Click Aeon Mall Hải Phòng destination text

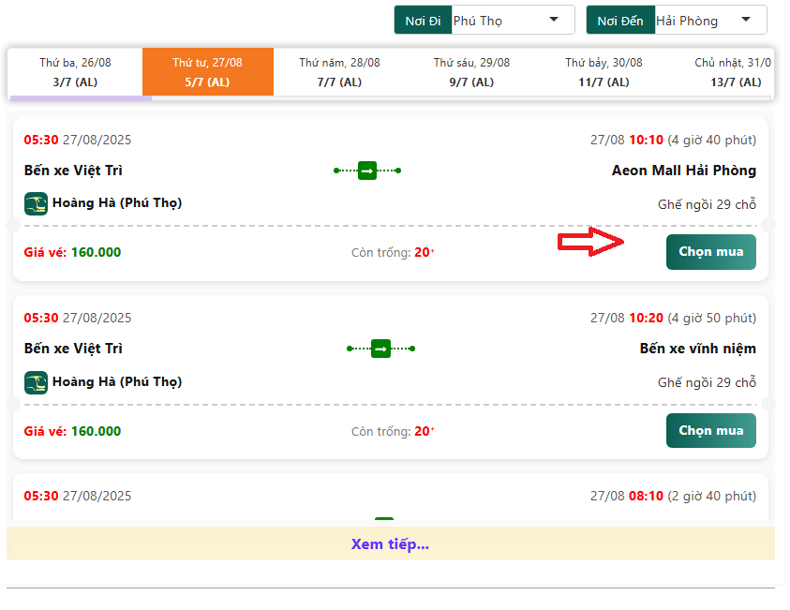(683, 171)
